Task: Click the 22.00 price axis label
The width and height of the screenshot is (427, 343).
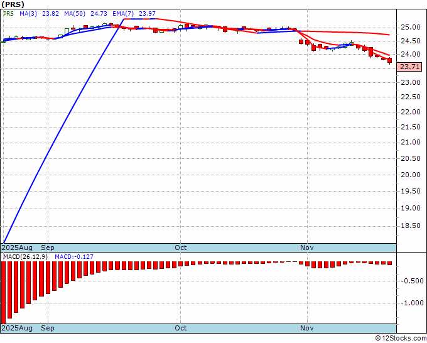Action: pos(411,112)
